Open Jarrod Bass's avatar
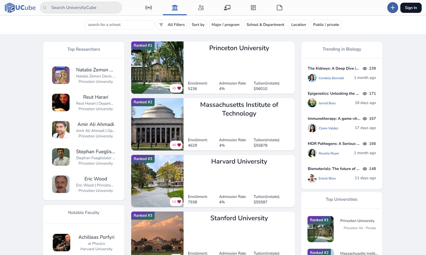The image size is (426, 255). (x=312, y=103)
